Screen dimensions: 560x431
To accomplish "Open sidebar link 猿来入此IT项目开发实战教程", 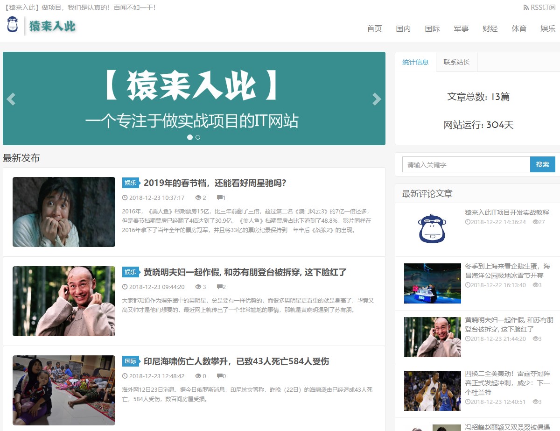I will tap(507, 212).
